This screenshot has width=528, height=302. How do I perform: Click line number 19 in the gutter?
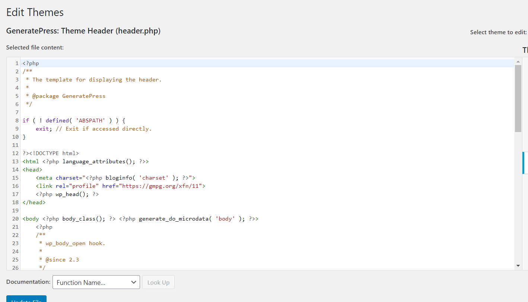pyautogui.click(x=15, y=211)
